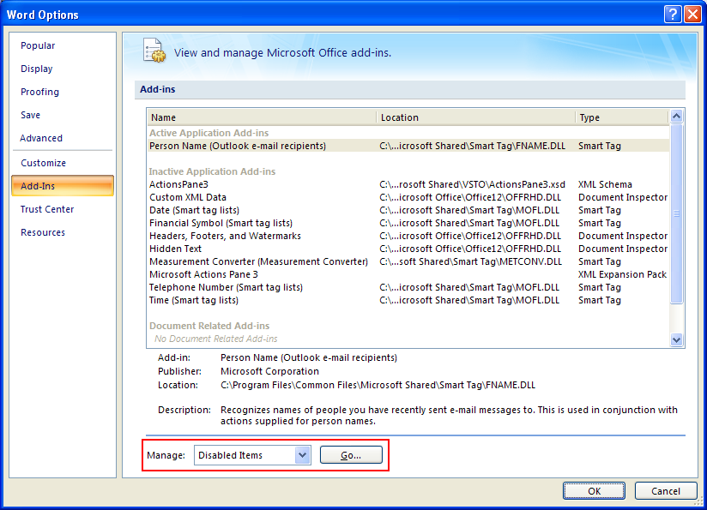Open the Popular category
This screenshot has height=510, width=707.
(38, 46)
